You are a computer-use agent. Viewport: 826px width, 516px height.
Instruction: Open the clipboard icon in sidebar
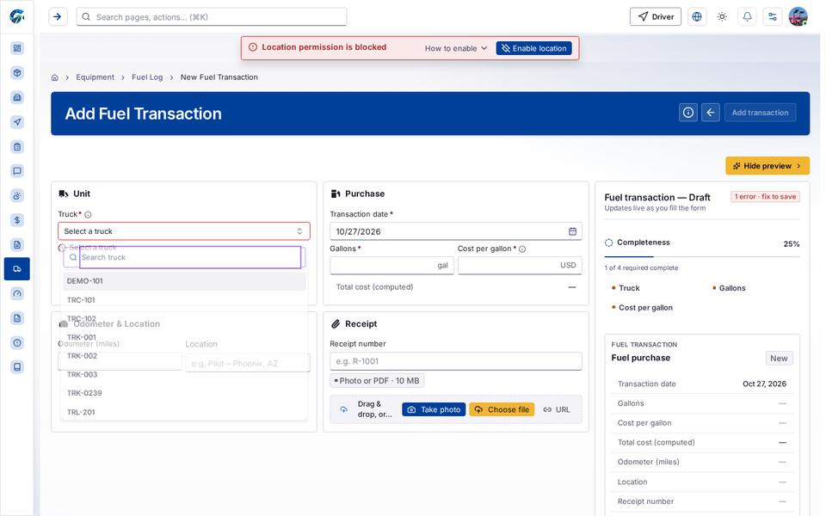[x=17, y=147]
